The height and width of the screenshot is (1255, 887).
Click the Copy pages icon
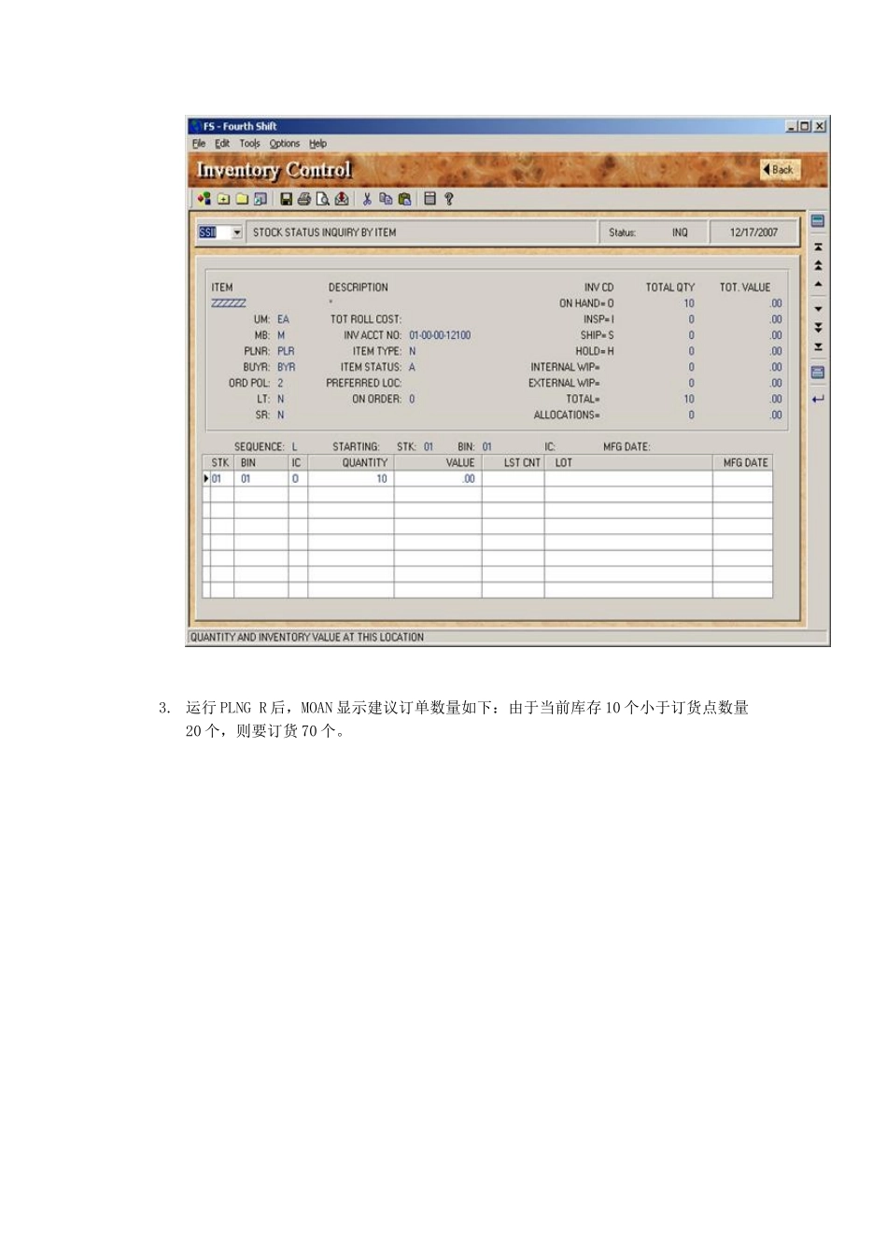(x=386, y=199)
